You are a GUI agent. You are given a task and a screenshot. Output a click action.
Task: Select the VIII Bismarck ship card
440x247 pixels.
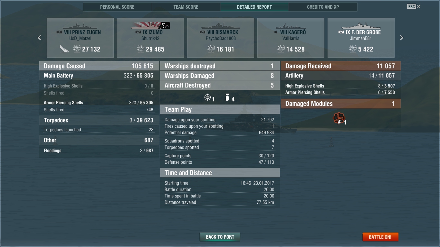point(221,38)
